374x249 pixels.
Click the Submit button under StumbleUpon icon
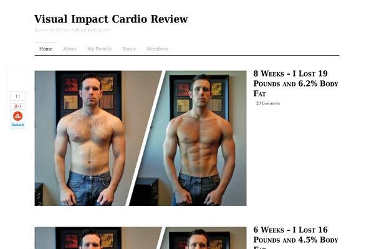coord(17,125)
